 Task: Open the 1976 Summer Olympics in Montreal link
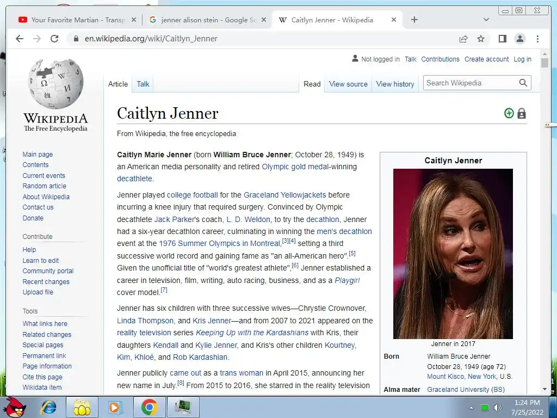click(220, 243)
